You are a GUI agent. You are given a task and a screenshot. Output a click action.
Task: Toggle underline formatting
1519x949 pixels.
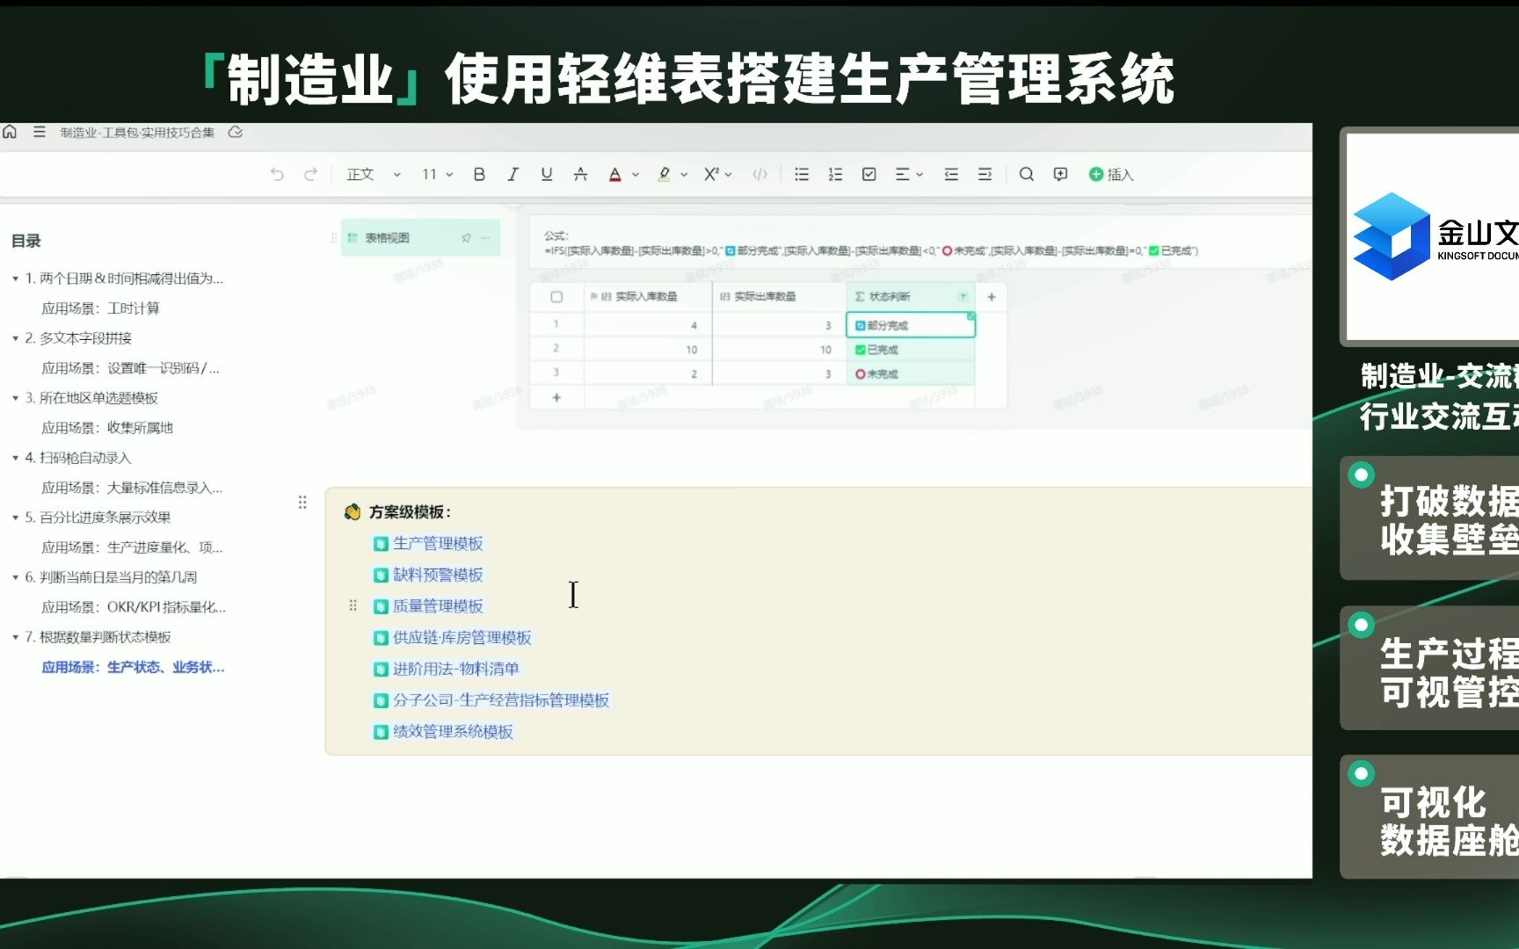pyautogui.click(x=547, y=174)
